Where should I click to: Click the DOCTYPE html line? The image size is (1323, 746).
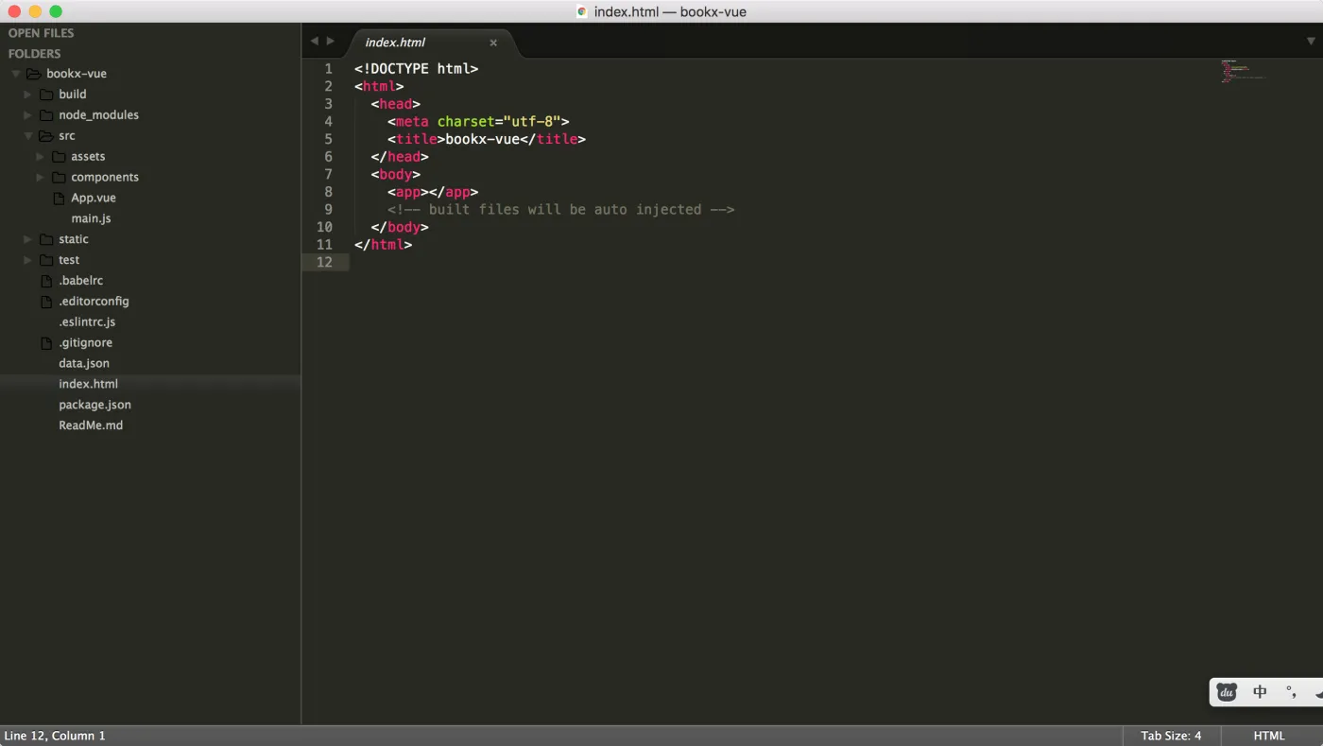click(416, 68)
